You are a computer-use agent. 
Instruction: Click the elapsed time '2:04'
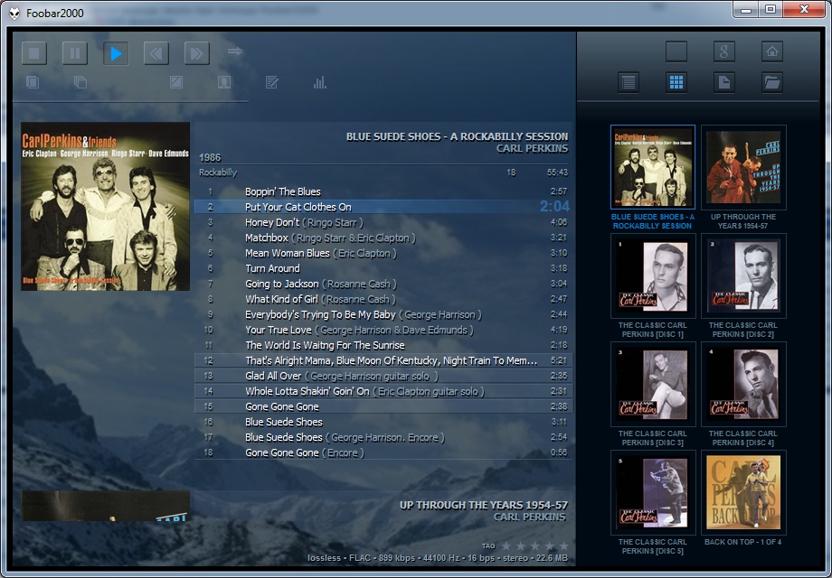tap(554, 206)
